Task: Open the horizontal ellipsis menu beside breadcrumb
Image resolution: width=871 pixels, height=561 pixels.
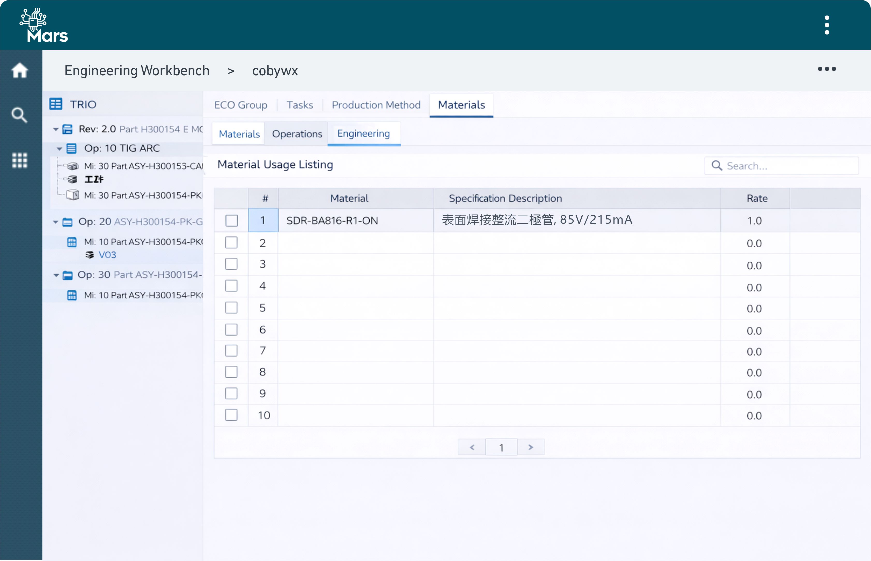Action: tap(826, 69)
